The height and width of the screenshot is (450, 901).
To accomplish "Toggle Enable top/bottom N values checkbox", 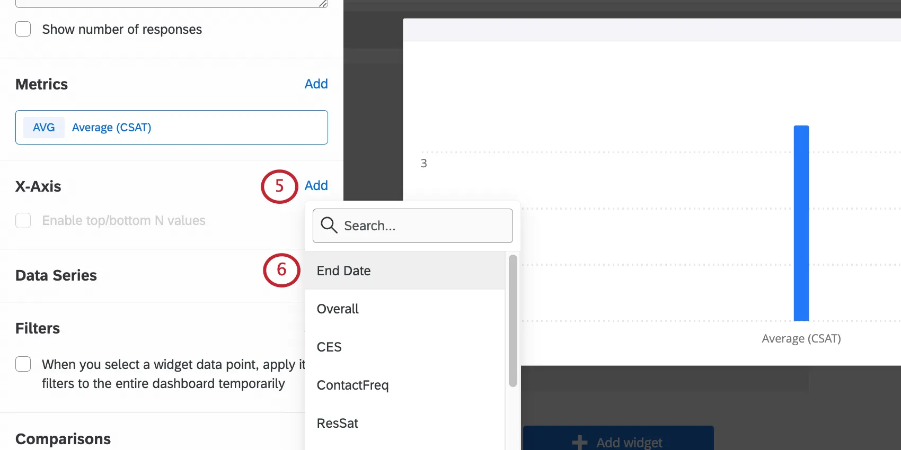I will point(23,221).
